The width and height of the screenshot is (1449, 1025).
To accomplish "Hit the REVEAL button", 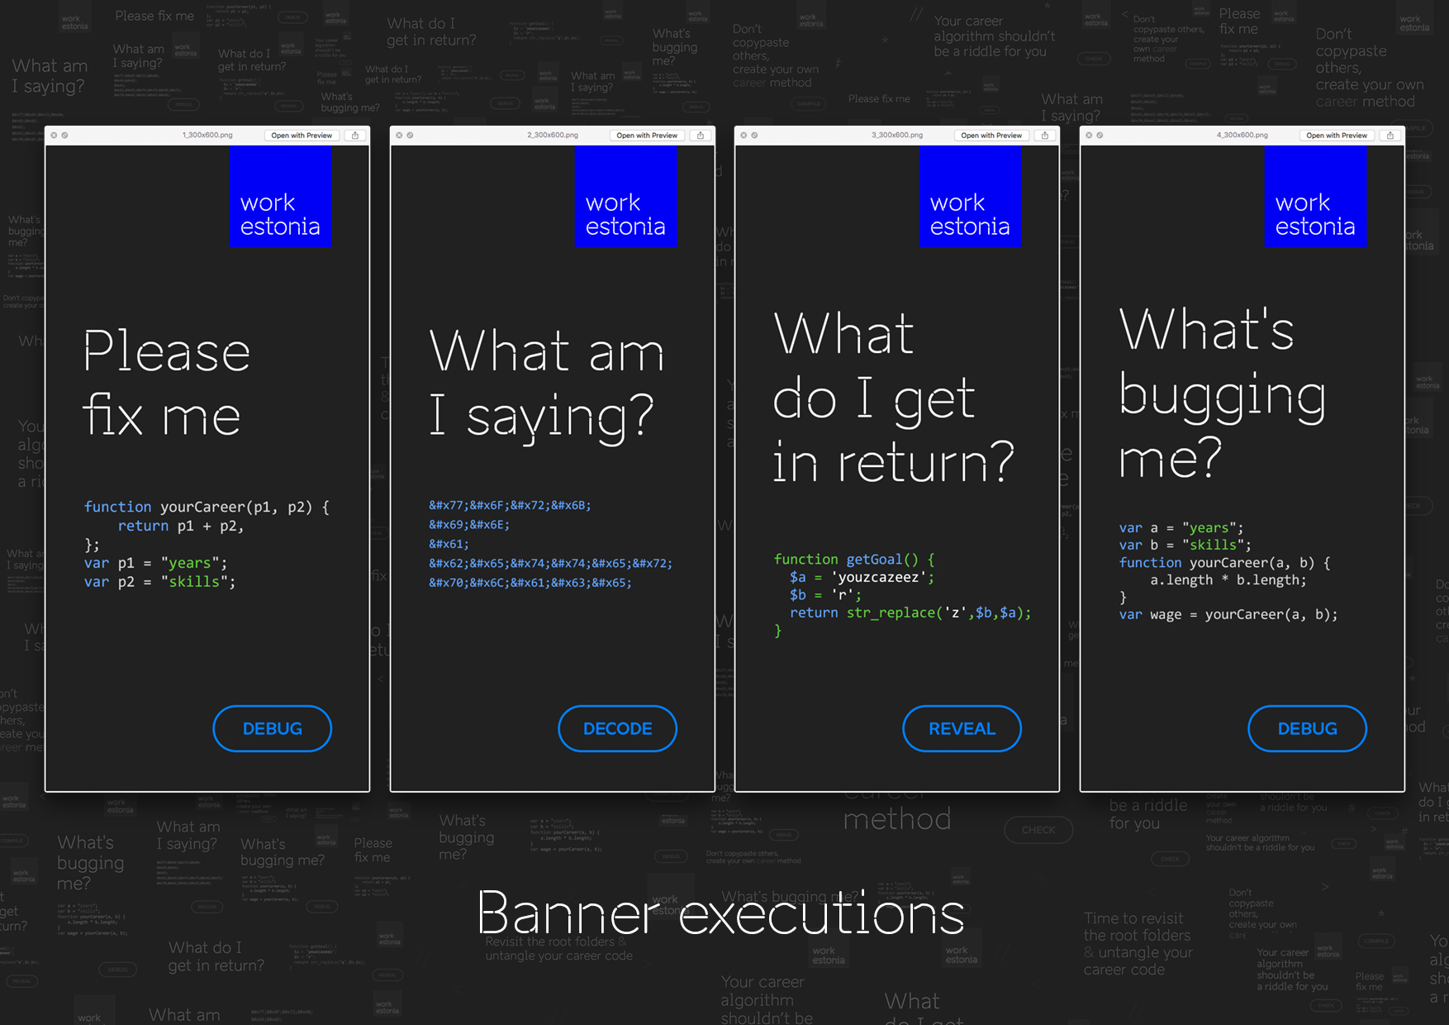I will 962,728.
